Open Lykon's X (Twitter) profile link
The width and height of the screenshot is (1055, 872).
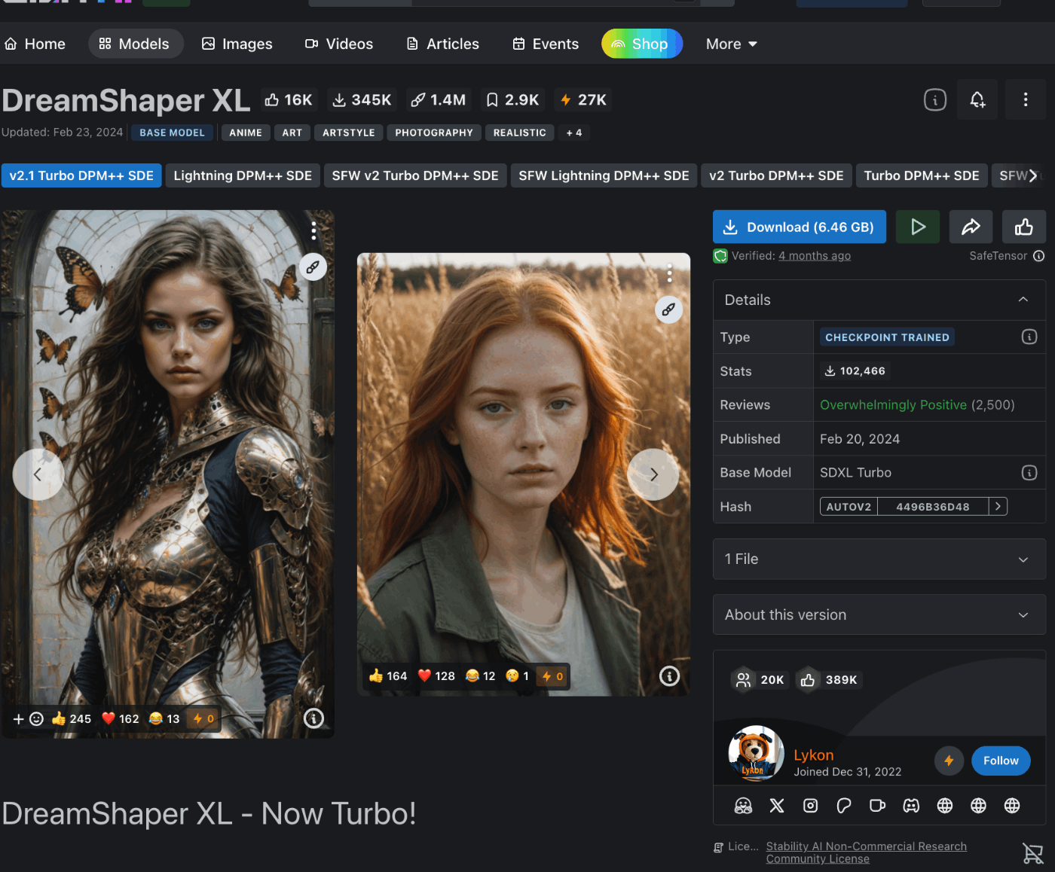pyautogui.click(x=777, y=806)
